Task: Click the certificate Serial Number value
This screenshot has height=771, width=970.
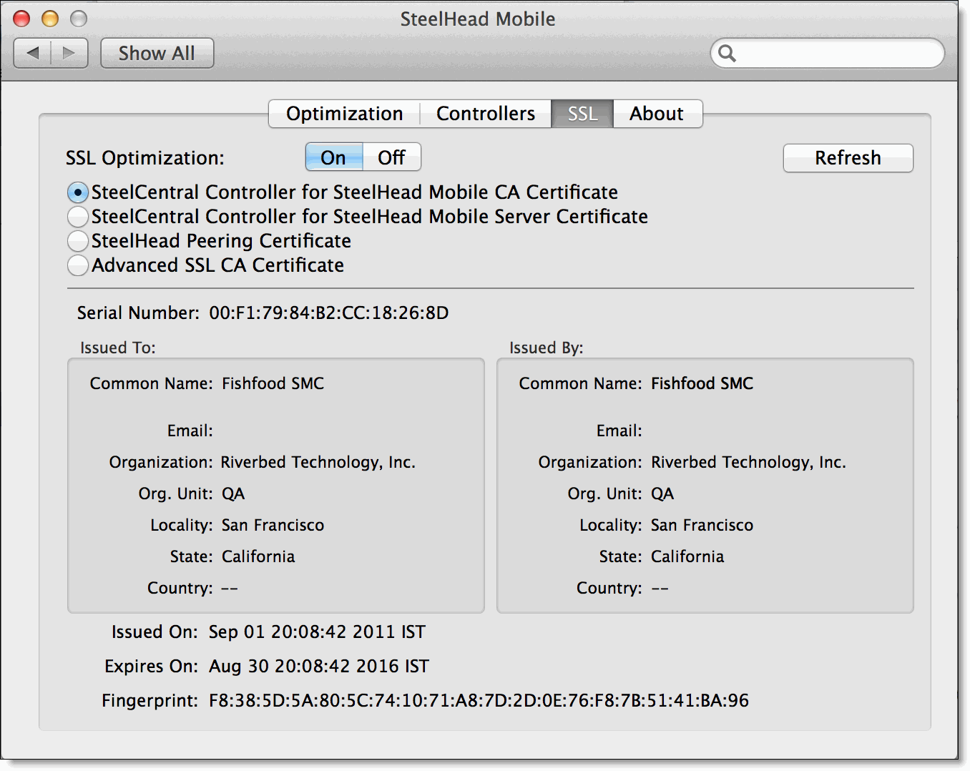Action: (x=329, y=313)
